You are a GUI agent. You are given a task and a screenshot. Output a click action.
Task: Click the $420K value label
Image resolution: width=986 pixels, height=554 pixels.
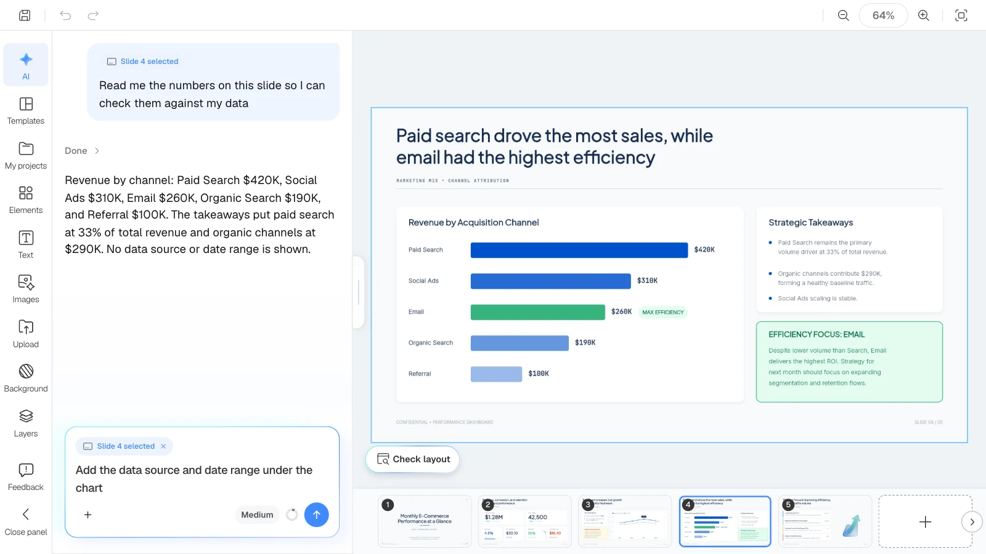[704, 250]
